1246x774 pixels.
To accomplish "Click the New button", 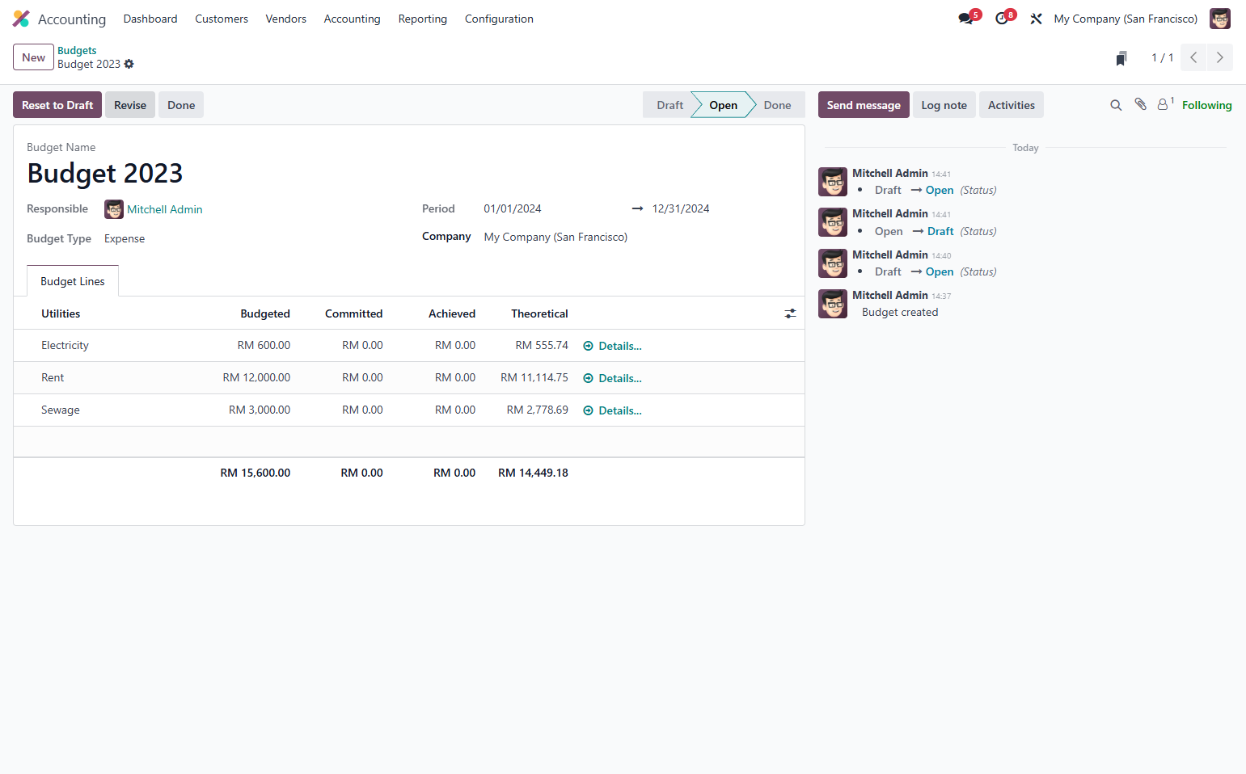I will pyautogui.click(x=33, y=57).
